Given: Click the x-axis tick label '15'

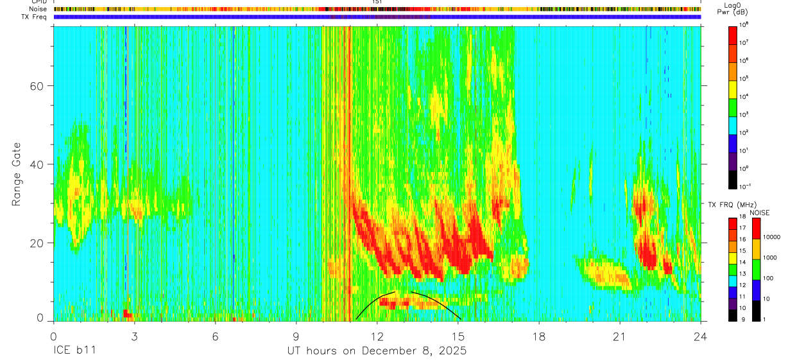Looking at the screenshot, I should [458, 336].
